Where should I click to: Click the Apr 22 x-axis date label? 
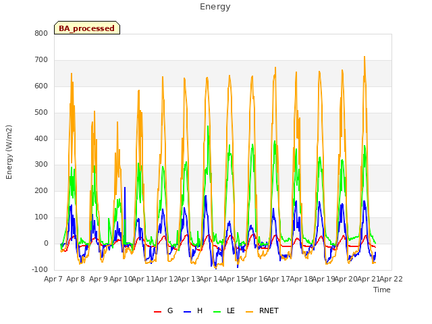click(391, 279)
